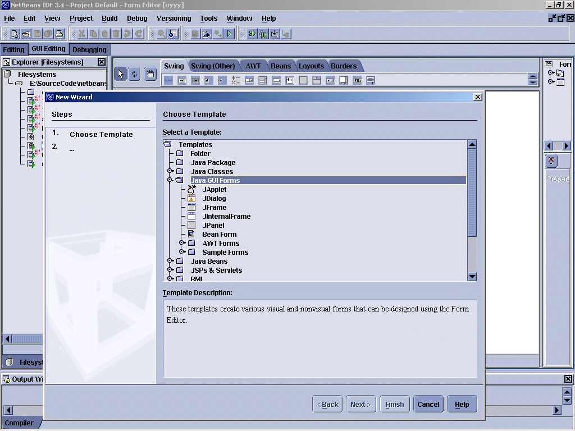Expand first node in Form panel tree
575x431 pixels.
pyautogui.click(x=551, y=72)
